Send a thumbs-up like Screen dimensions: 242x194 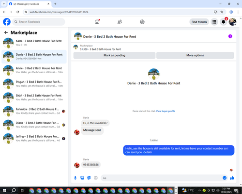click(x=232, y=178)
